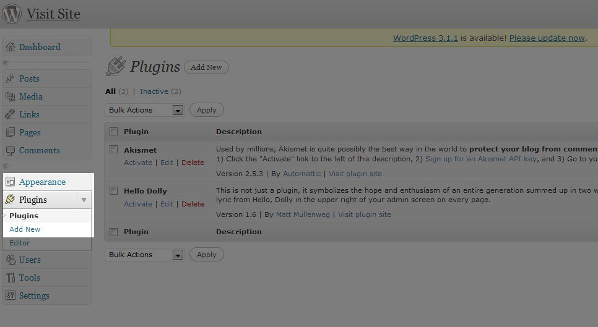
Task: Check the Akismet plugin checkbox
Action: click(114, 149)
